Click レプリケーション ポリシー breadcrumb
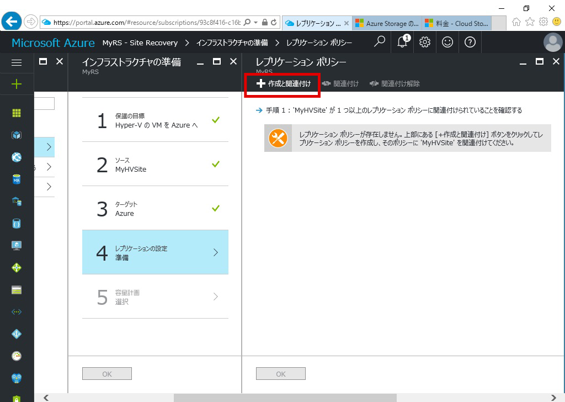Viewport: 565px width, 402px height. (319, 43)
